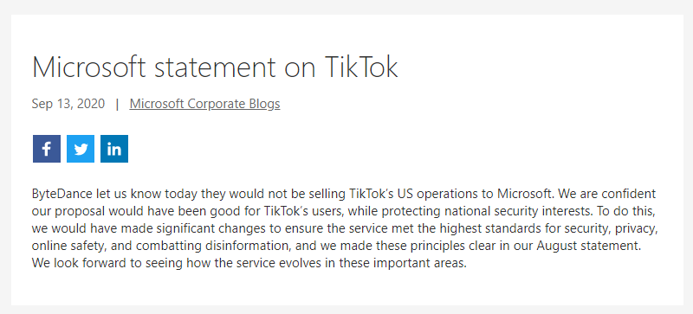Share the article via LinkedIn icon

114,149
